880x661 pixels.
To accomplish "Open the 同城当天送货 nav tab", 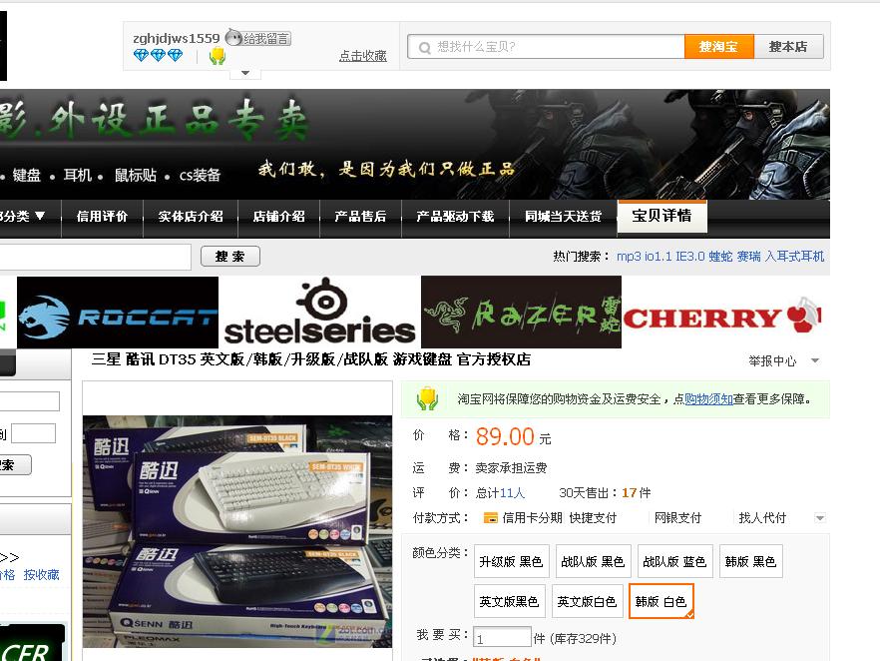I will 563,217.
